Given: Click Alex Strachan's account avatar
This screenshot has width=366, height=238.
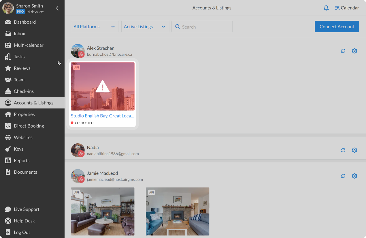Looking at the screenshot, I should click(78, 51).
